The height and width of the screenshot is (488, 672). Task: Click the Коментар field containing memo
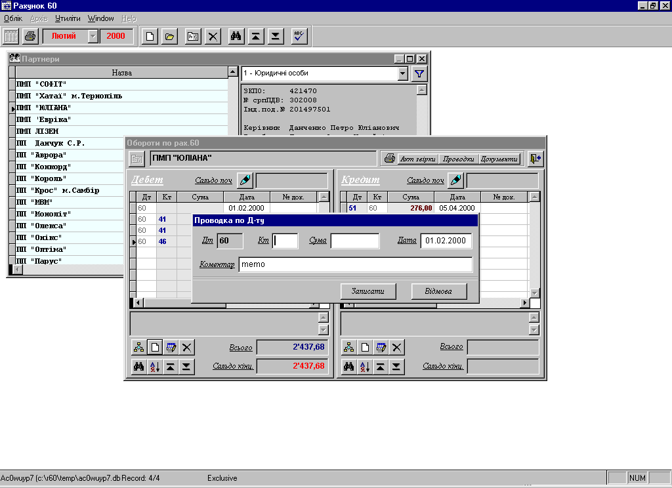pos(355,264)
